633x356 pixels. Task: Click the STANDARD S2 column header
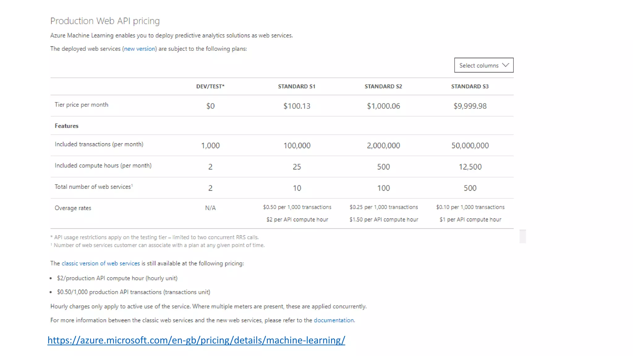pos(383,87)
